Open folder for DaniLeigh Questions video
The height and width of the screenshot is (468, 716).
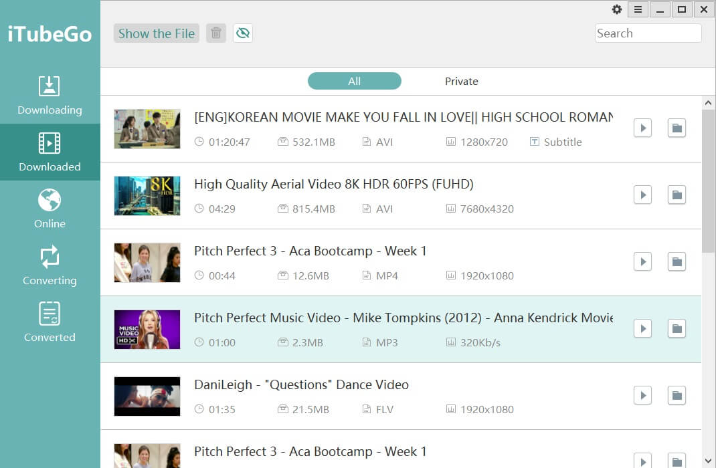coord(677,396)
